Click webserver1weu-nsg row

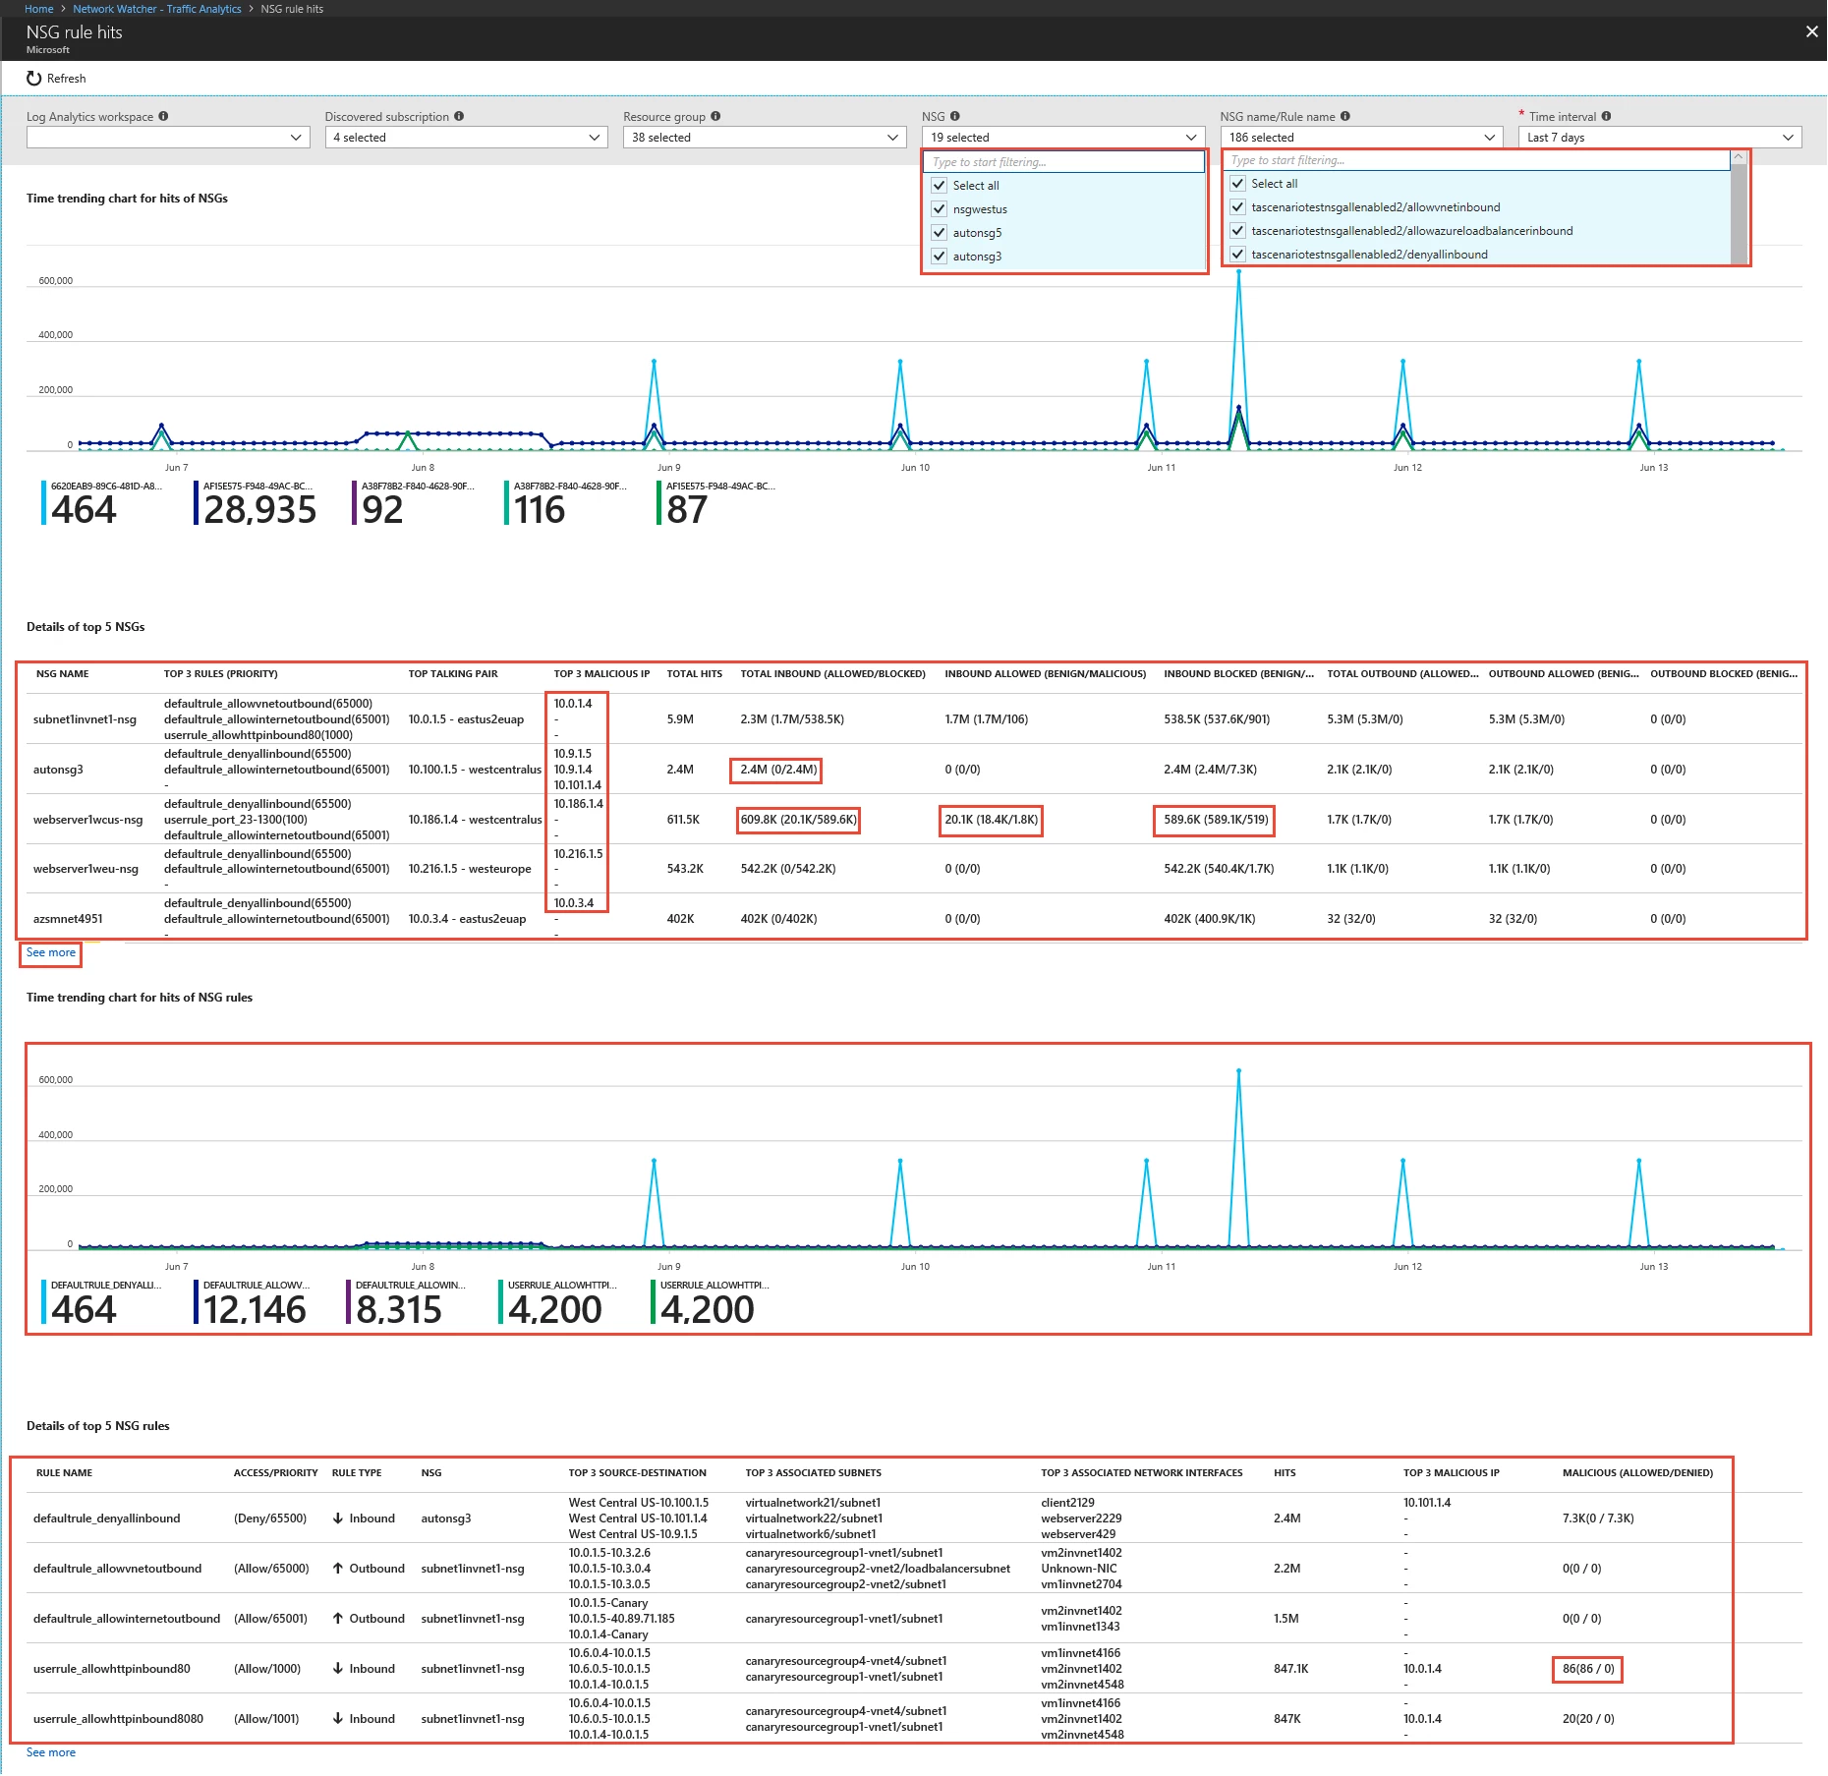click(x=914, y=869)
